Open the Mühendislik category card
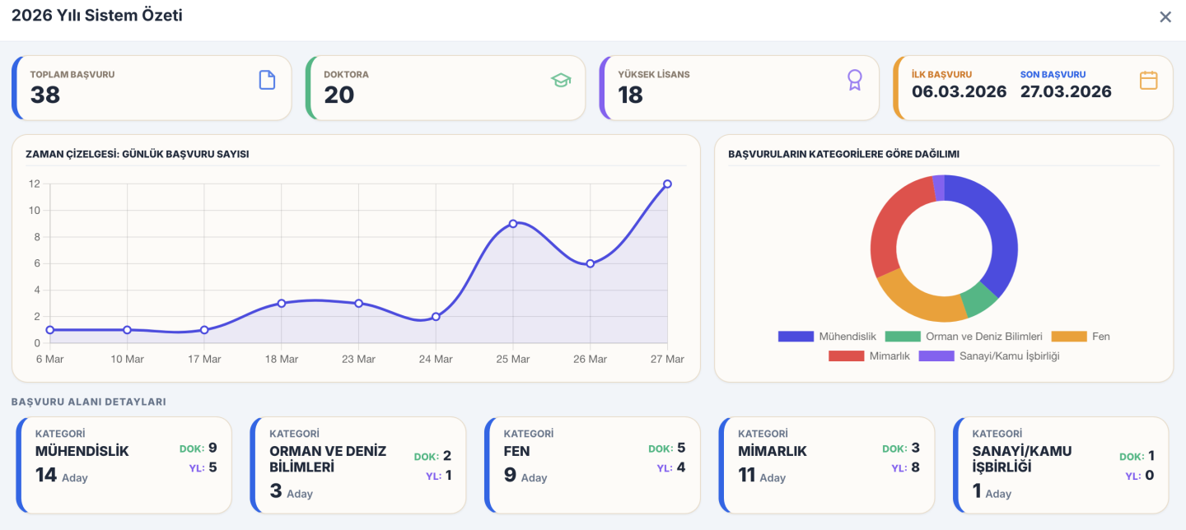Viewport: 1186px width, 530px height. (x=124, y=465)
